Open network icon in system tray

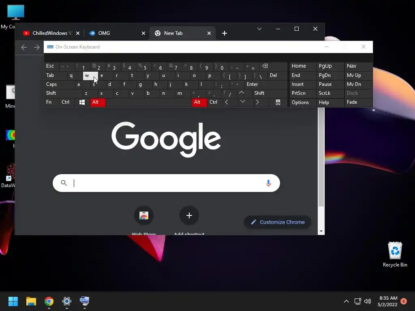pyautogui.click(x=357, y=301)
